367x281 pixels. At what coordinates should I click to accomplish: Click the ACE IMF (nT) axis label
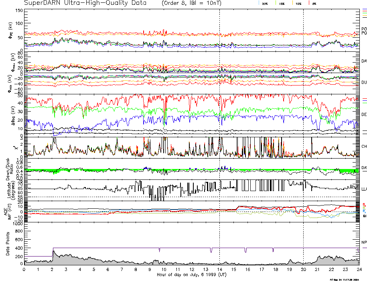pos(7,211)
